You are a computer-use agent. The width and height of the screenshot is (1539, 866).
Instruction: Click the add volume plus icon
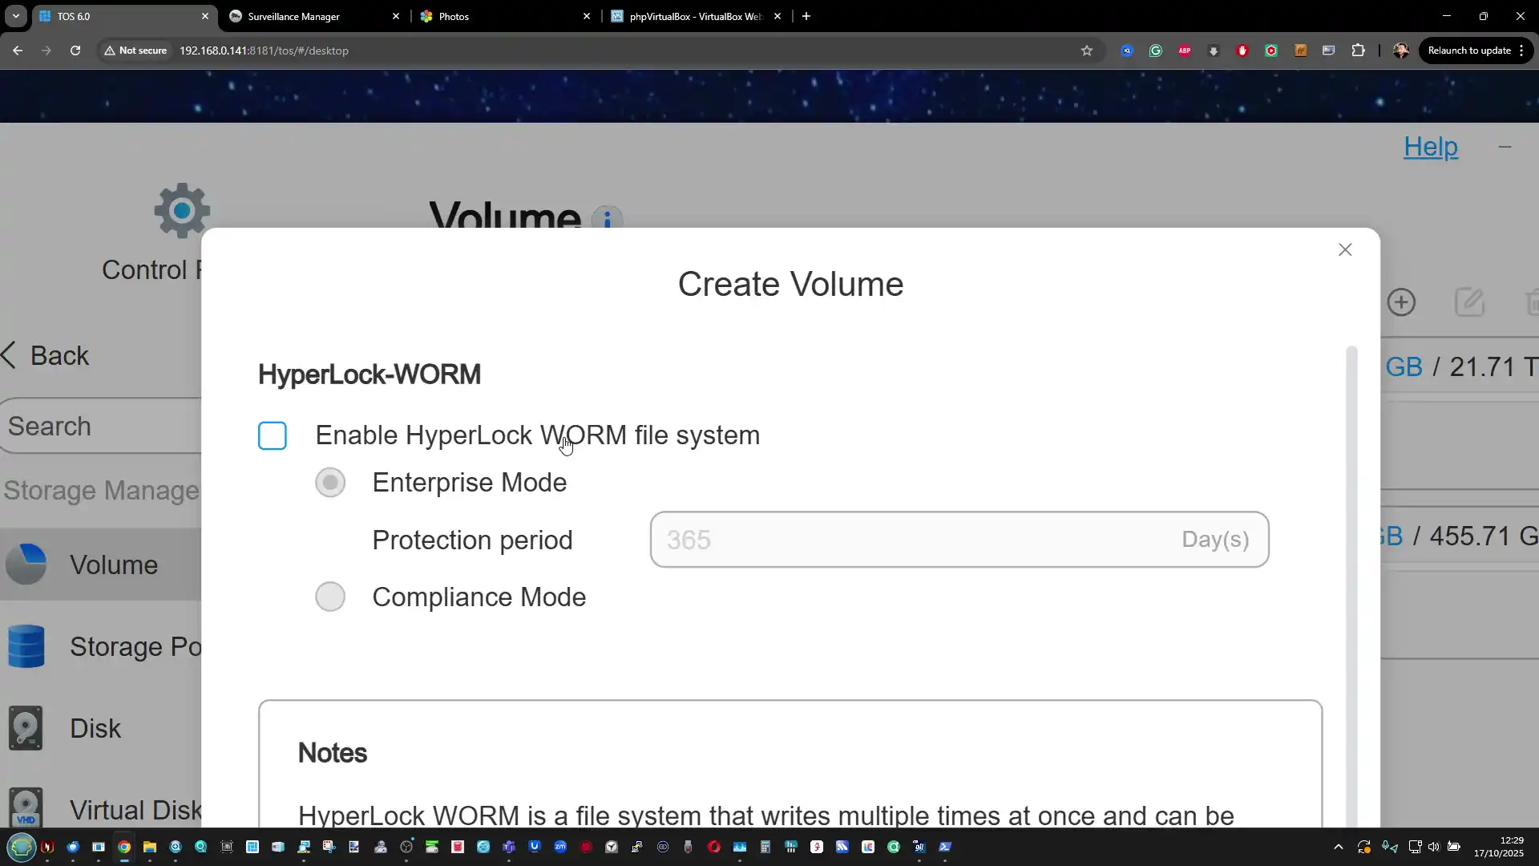click(1401, 302)
